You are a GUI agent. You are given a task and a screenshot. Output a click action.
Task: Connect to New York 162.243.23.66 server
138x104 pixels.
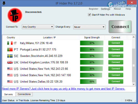[116, 69]
